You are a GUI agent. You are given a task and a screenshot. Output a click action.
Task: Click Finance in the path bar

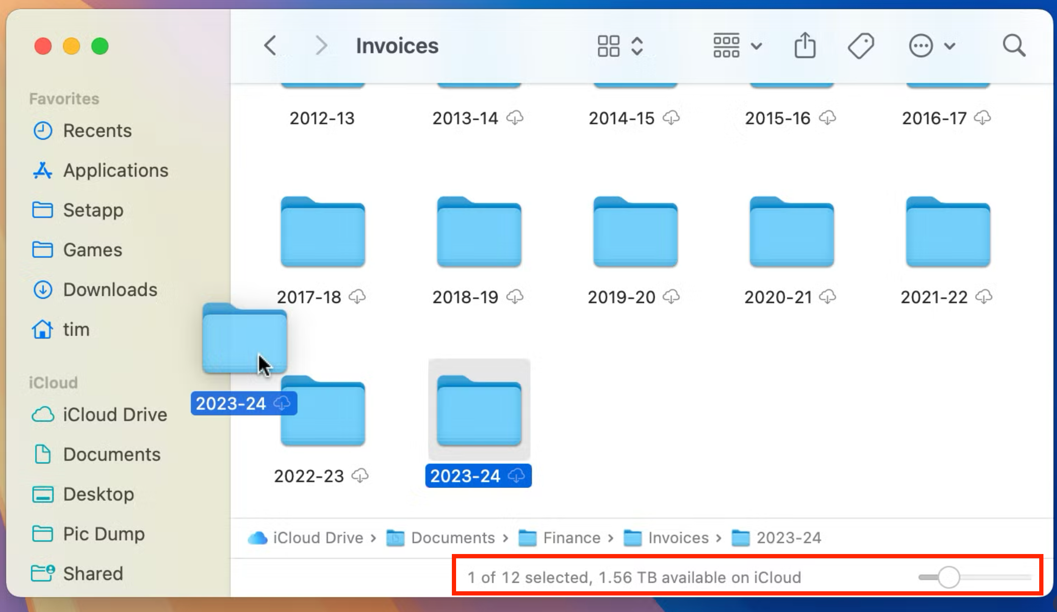[560, 538]
